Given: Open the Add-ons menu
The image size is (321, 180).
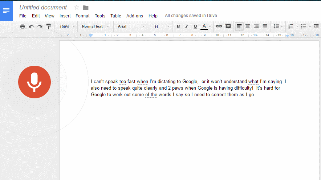Looking at the screenshot, I should (134, 16).
